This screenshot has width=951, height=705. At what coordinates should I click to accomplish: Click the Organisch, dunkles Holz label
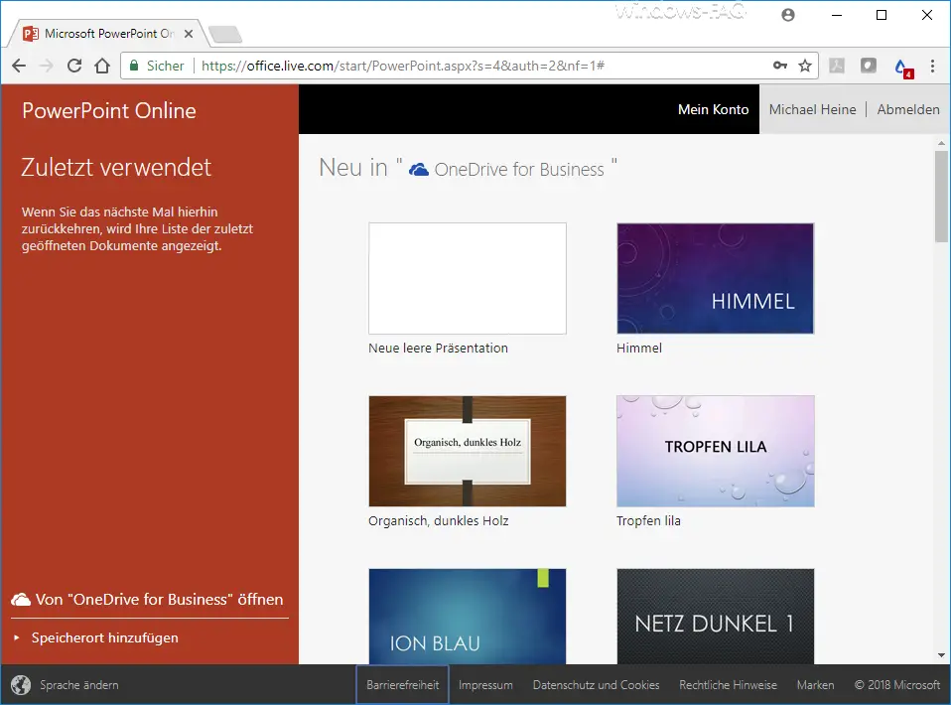439,521
